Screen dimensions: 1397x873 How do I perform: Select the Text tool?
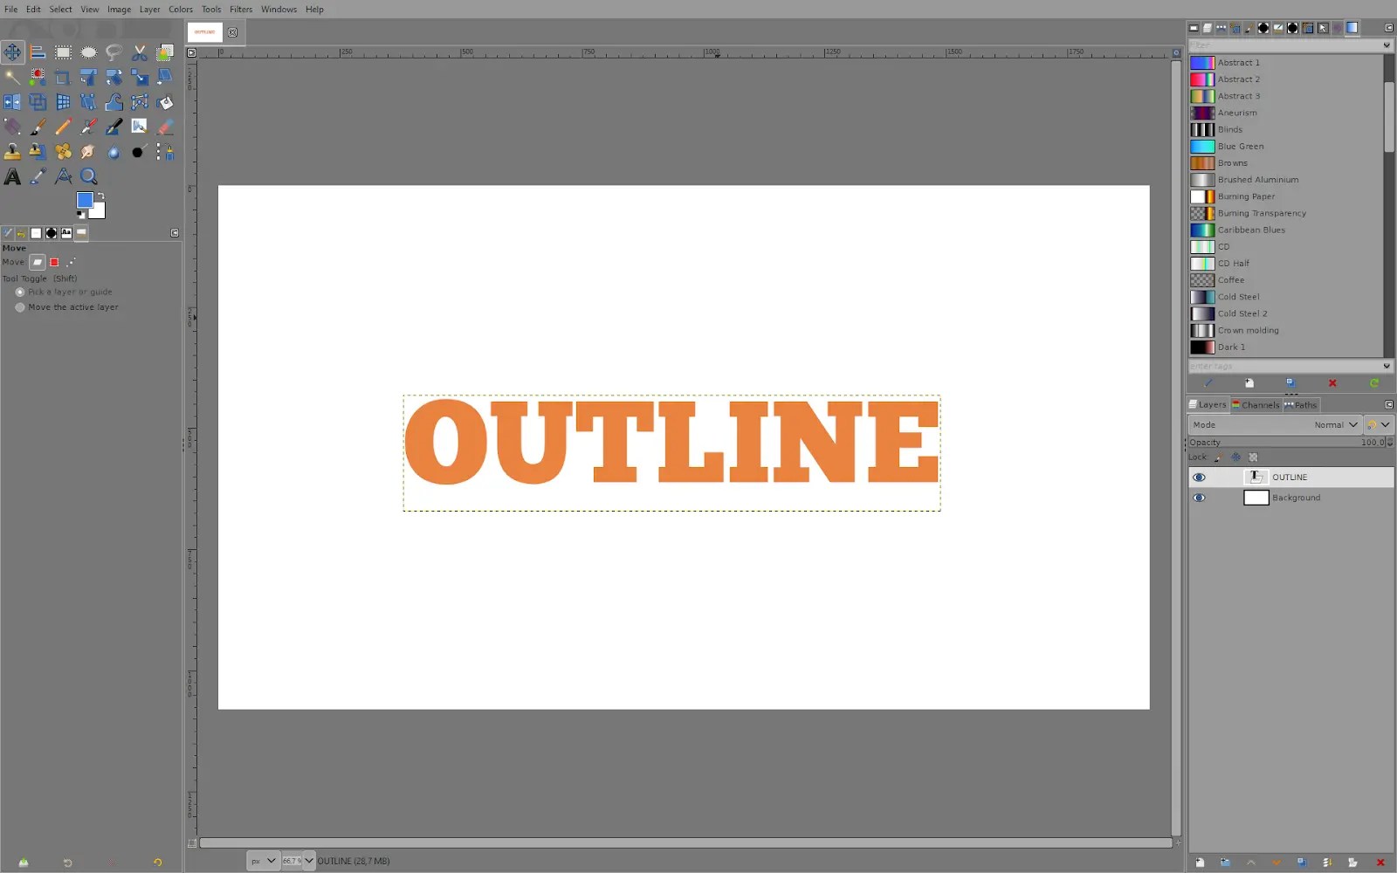(12, 175)
